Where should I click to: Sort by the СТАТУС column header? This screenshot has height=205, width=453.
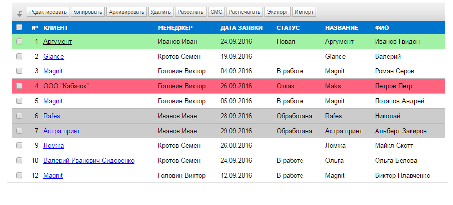(288, 28)
